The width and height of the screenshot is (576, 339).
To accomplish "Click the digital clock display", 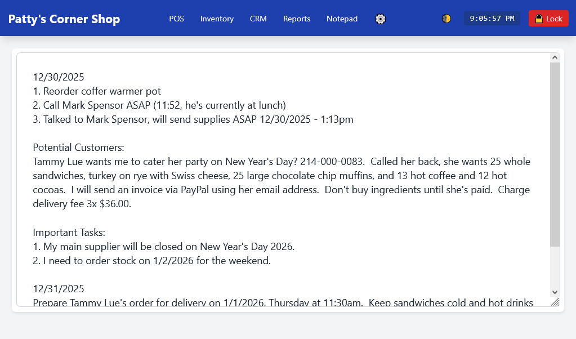I will (492, 19).
